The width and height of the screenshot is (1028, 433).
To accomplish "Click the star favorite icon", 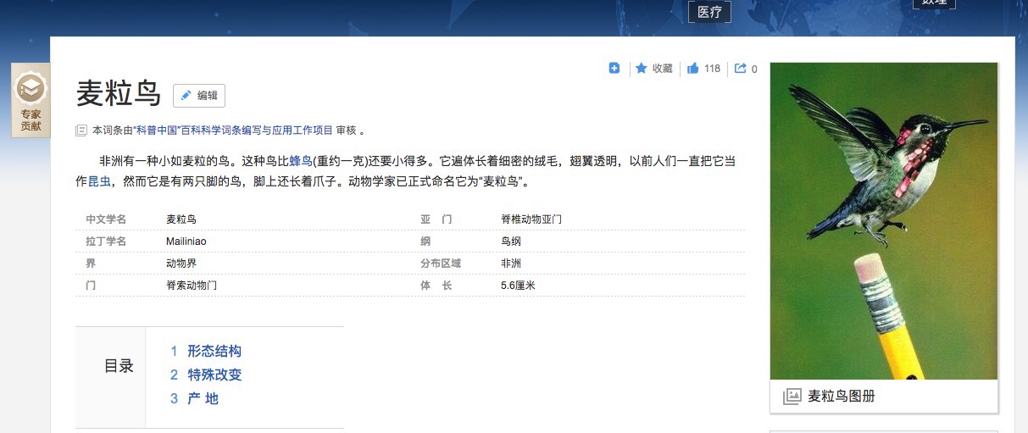I will pyautogui.click(x=642, y=68).
